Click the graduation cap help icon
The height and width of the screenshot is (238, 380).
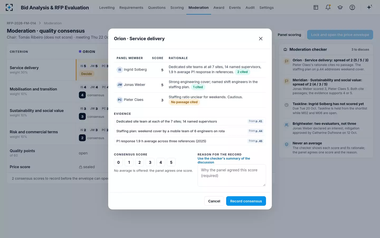(340, 7)
